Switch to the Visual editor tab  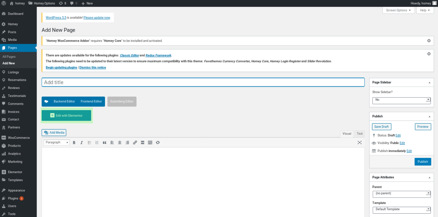347,134
